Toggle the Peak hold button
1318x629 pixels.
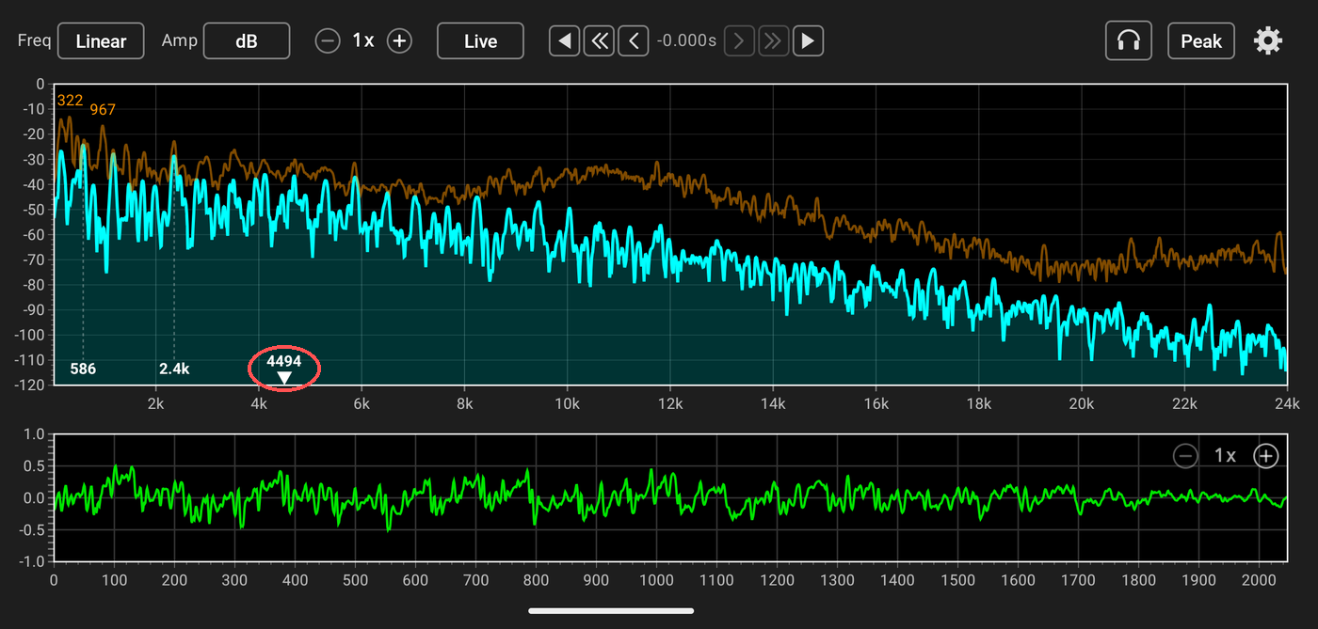coord(1201,41)
